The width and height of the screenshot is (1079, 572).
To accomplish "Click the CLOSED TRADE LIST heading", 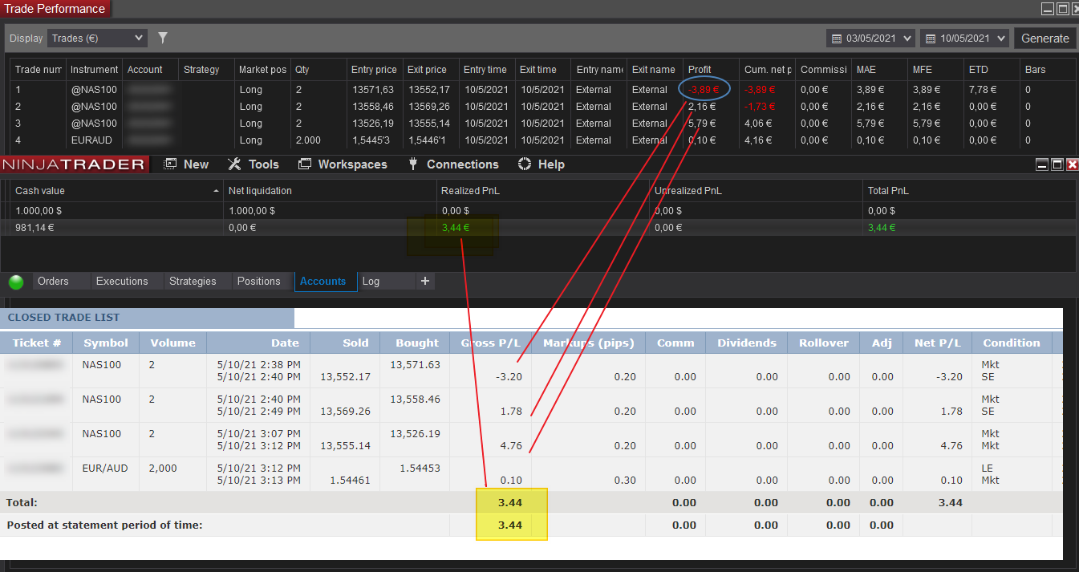I will pyautogui.click(x=63, y=318).
